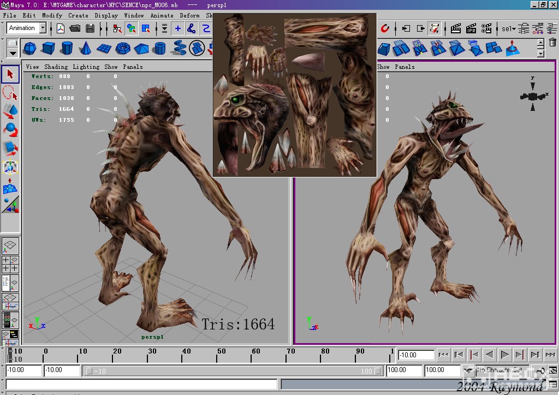Choose the Rotate tool in toolbox
559x395 pixels.
10,130
